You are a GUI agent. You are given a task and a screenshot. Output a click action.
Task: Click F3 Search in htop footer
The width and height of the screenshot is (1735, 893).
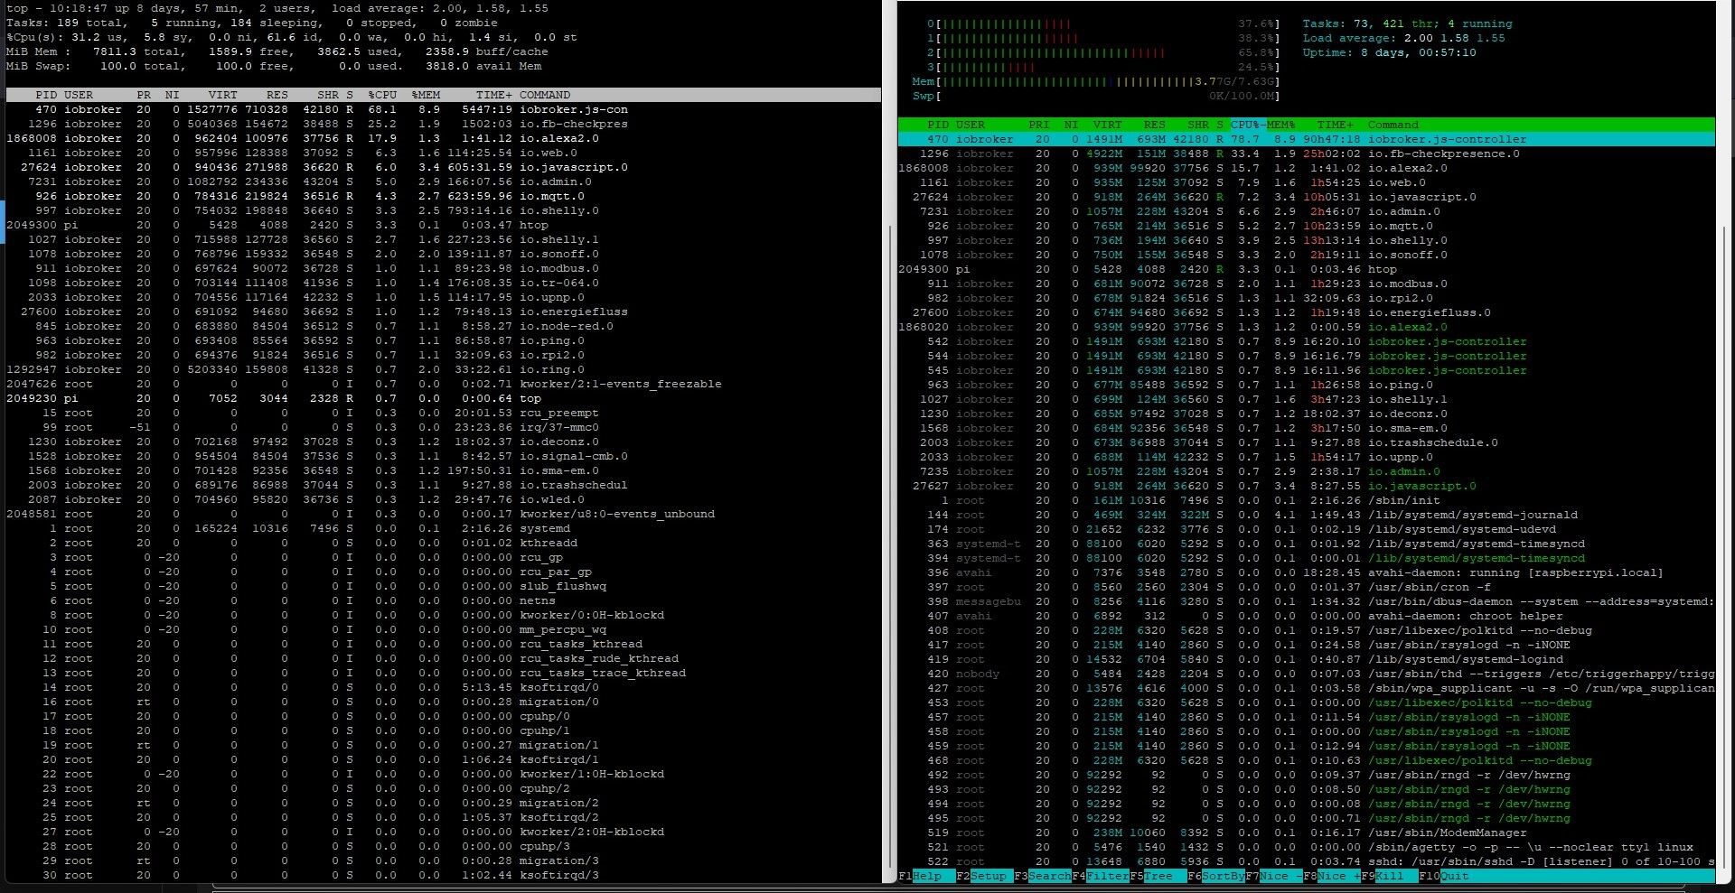[x=1043, y=876]
